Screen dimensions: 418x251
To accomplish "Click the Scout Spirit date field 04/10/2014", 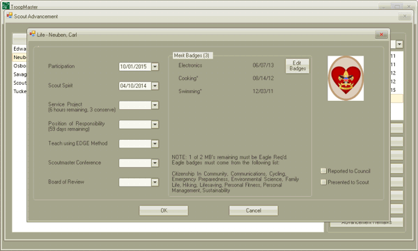I will pos(135,86).
